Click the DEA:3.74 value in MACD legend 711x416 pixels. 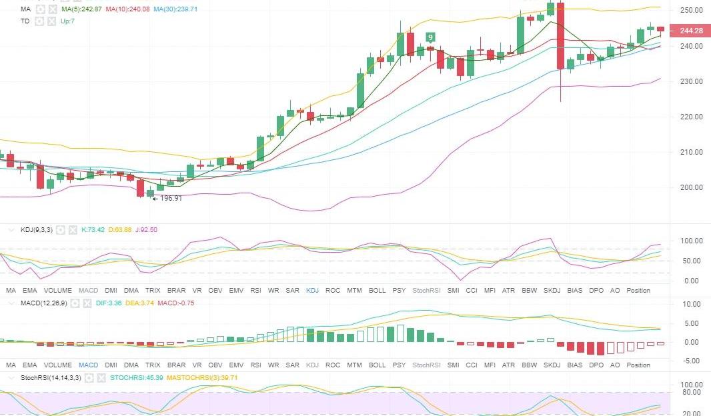coord(139,303)
